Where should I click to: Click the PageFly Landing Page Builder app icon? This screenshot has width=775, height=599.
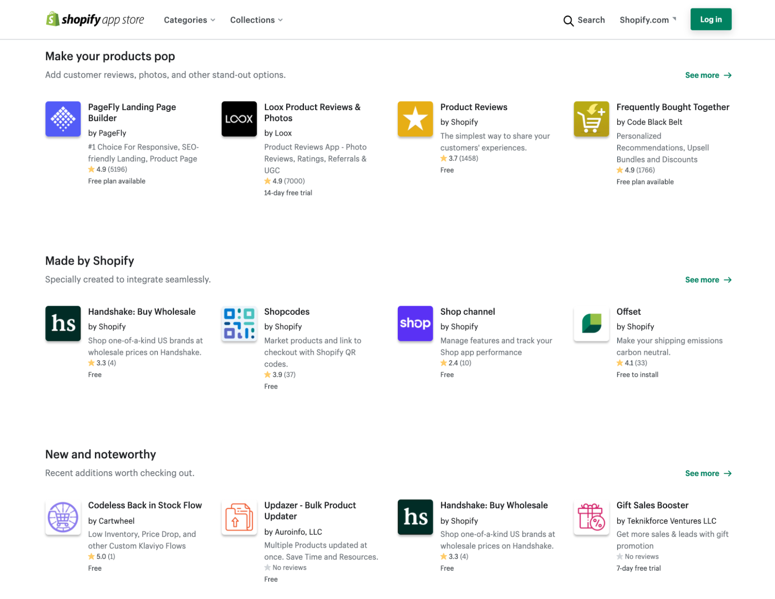tap(63, 119)
